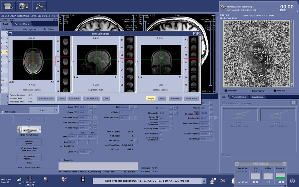Click the download arrow circle icon at bottom right

tap(292, 181)
